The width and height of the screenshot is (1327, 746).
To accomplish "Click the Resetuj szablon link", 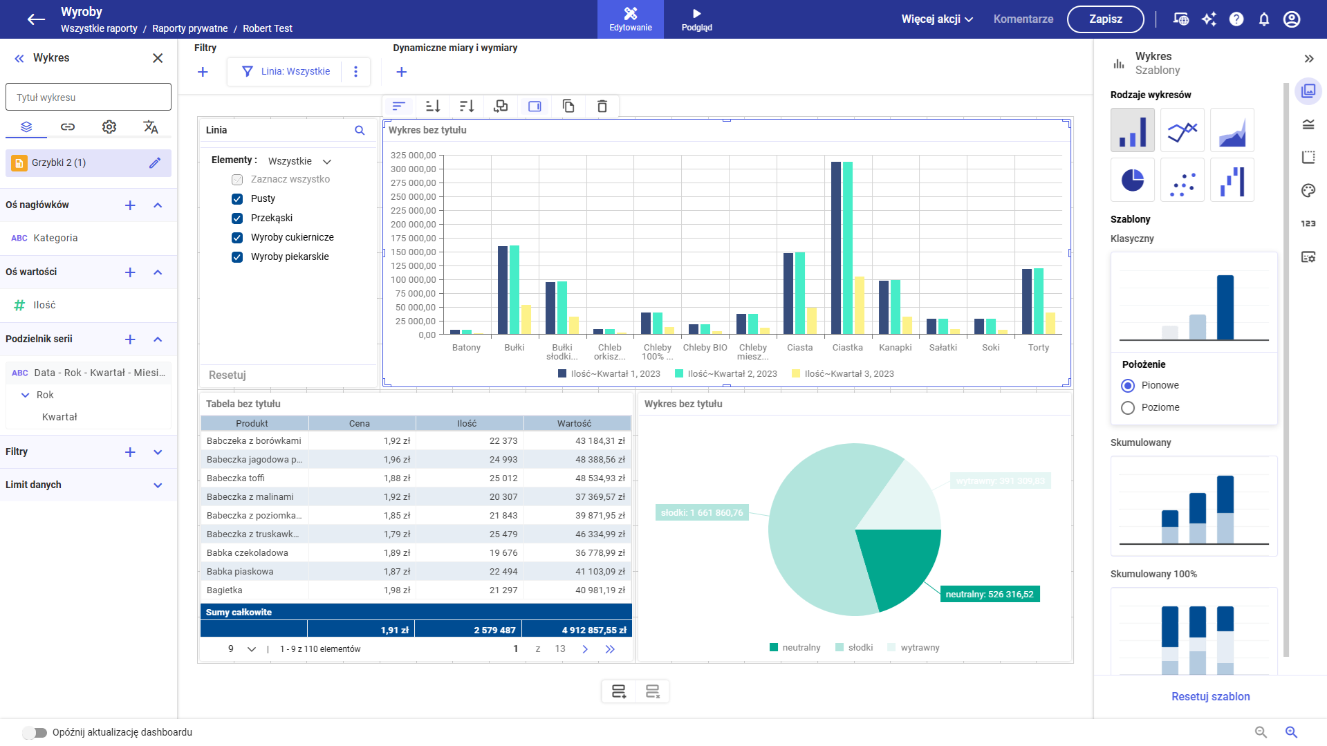I will pos(1210,697).
